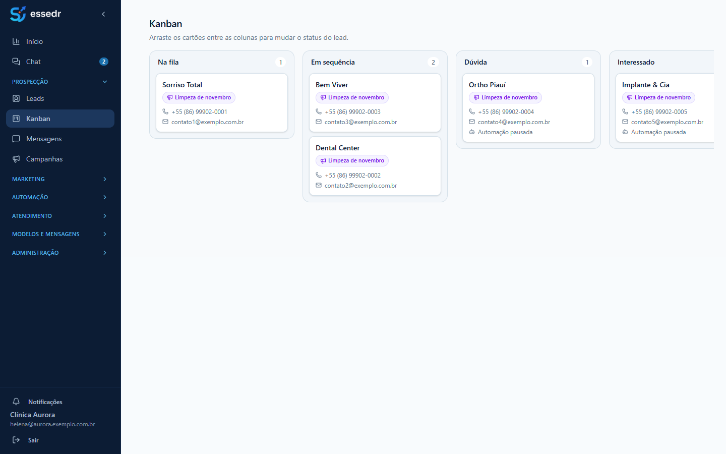Click the essedr logo icon
This screenshot has height=454, width=726.
coord(18,14)
